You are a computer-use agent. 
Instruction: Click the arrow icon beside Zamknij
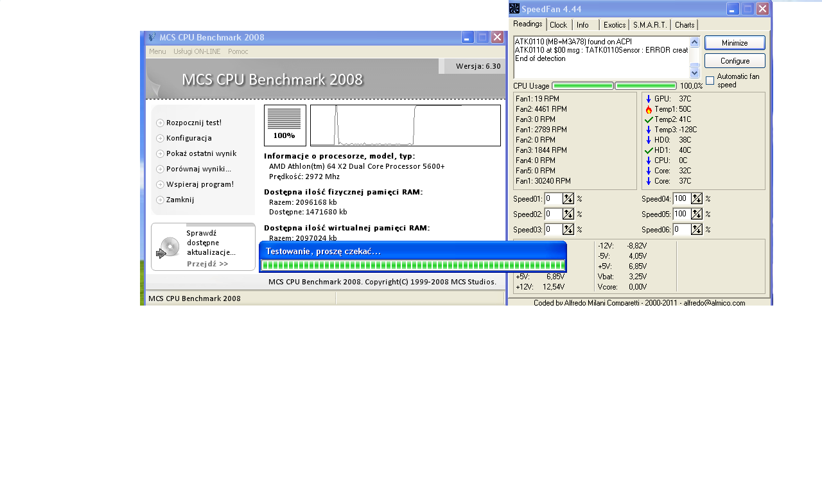(x=160, y=200)
